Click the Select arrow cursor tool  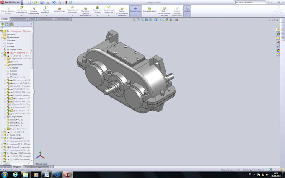point(60,3)
